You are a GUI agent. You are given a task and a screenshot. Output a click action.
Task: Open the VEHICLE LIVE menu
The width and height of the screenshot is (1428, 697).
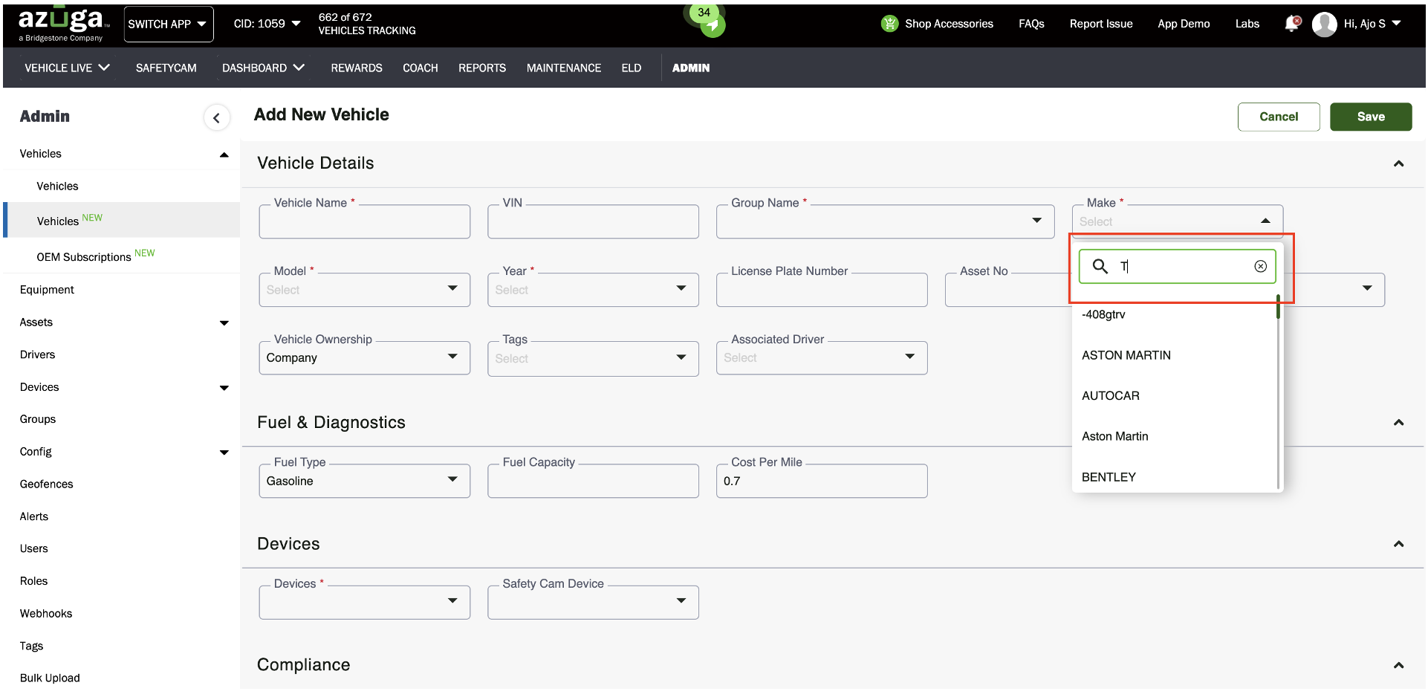pos(67,68)
